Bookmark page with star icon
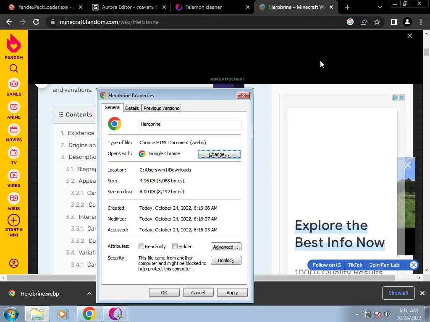 pyautogui.click(x=377, y=22)
